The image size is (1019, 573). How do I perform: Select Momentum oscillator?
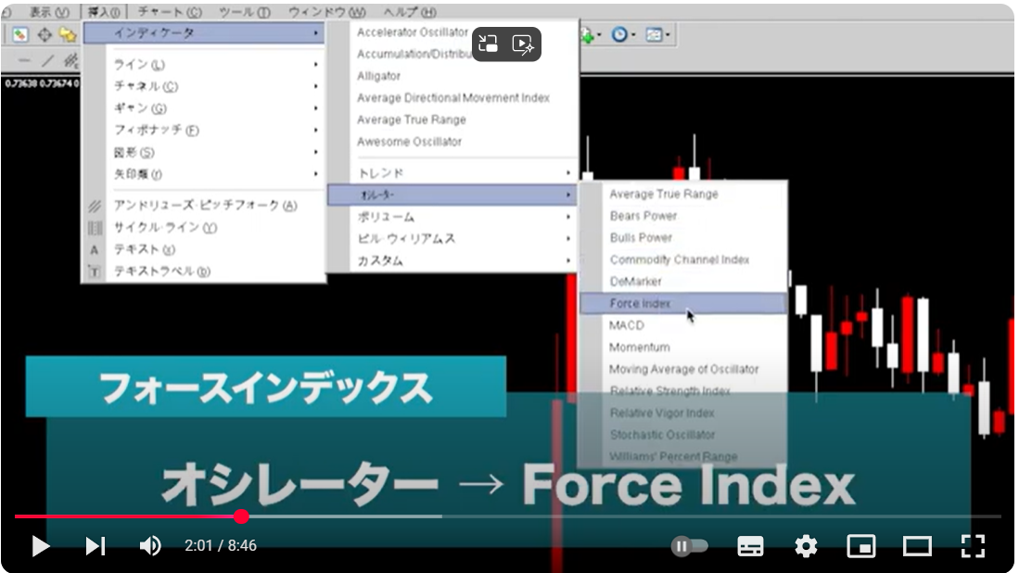coord(640,348)
